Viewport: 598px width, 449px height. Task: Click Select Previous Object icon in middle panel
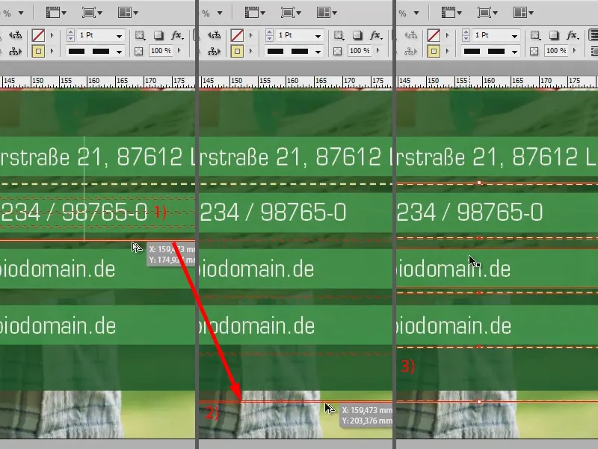214,35
